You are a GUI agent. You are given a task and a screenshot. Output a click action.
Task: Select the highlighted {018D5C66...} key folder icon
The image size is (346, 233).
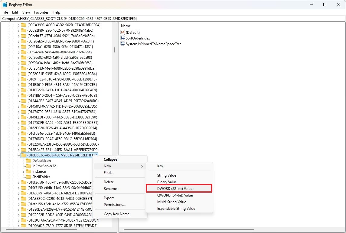click(x=24, y=155)
